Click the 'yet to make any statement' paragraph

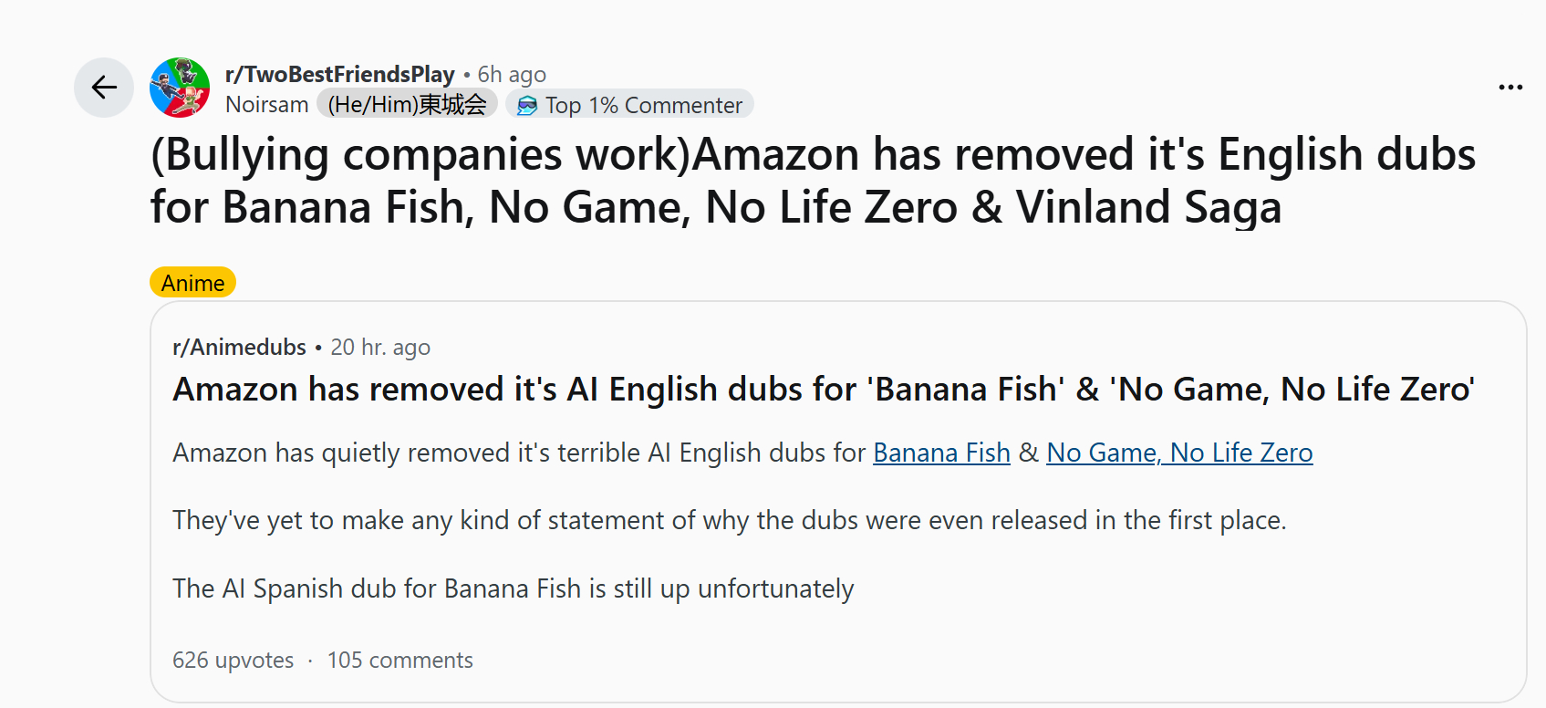tap(729, 520)
